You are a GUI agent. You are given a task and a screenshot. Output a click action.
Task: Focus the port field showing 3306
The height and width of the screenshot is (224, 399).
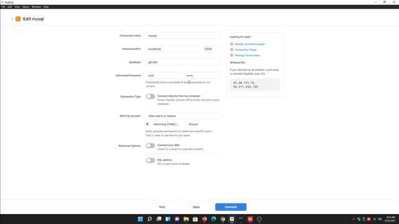[x=211, y=49]
